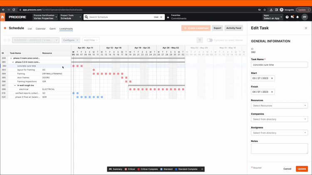Edit the Task Name field
The image size is (312, 175).
tap(280, 65)
